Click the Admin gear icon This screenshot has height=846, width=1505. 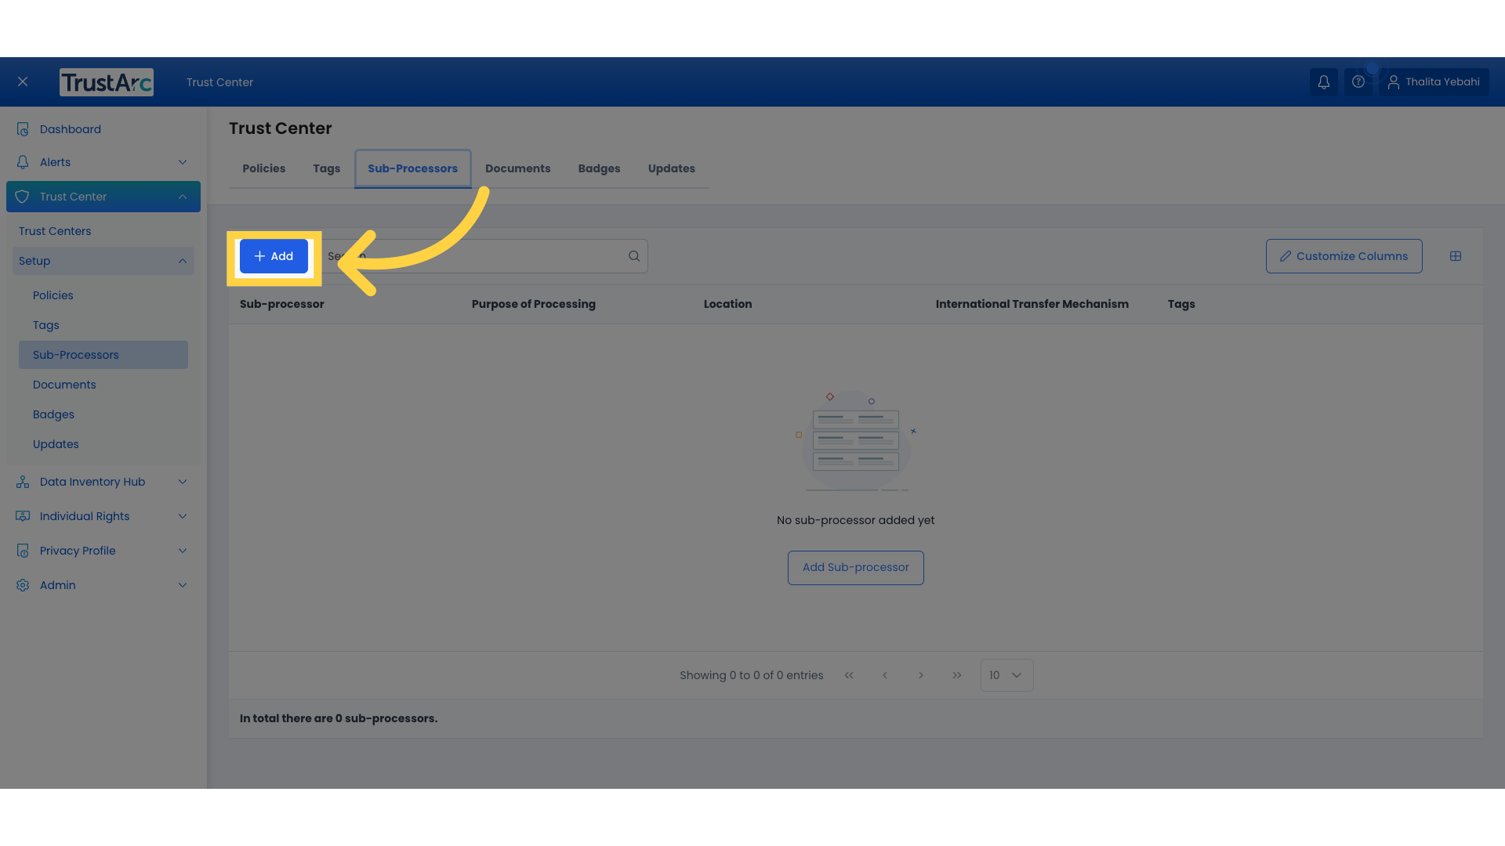point(23,585)
